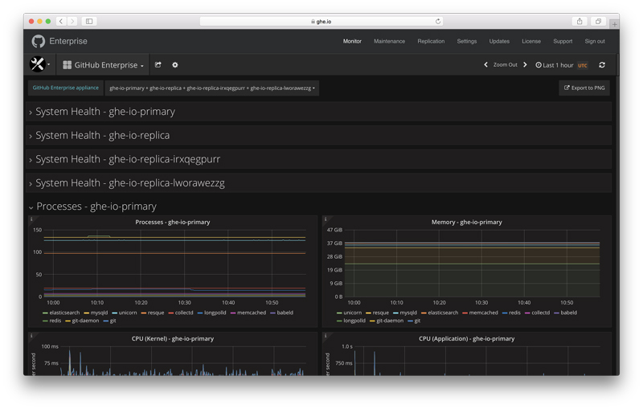Click the Safari back button

(61, 22)
